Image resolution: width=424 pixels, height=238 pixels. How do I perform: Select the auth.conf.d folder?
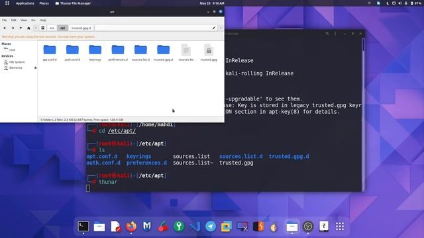72,53
